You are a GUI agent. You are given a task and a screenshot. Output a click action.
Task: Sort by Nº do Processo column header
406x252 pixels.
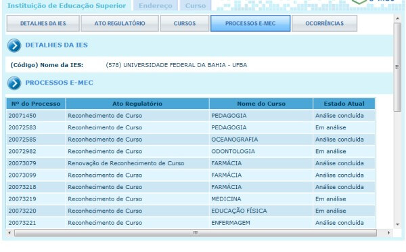tap(36, 104)
